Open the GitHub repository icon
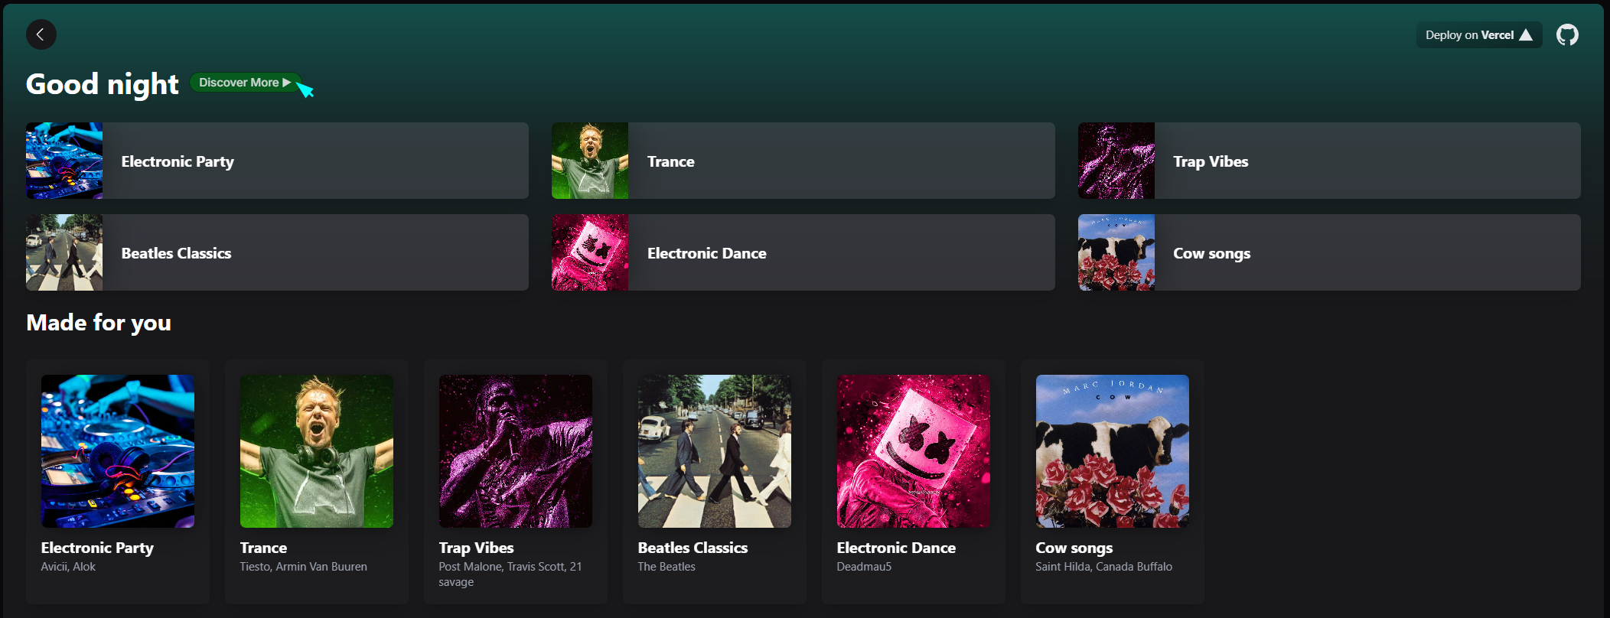This screenshot has width=1610, height=618. click(x=1567, y=35)
